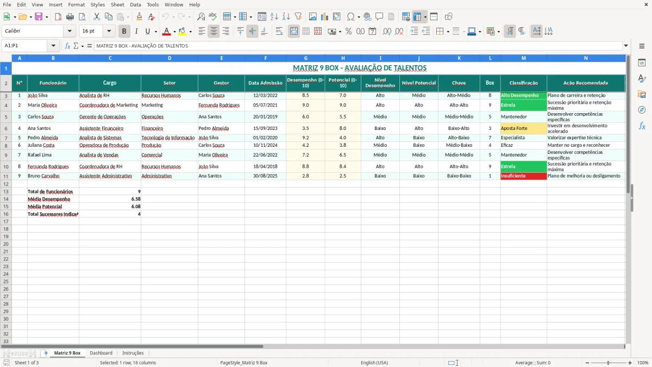Click the Save document icon
This screenshot has height=367, width=652.
39,17
